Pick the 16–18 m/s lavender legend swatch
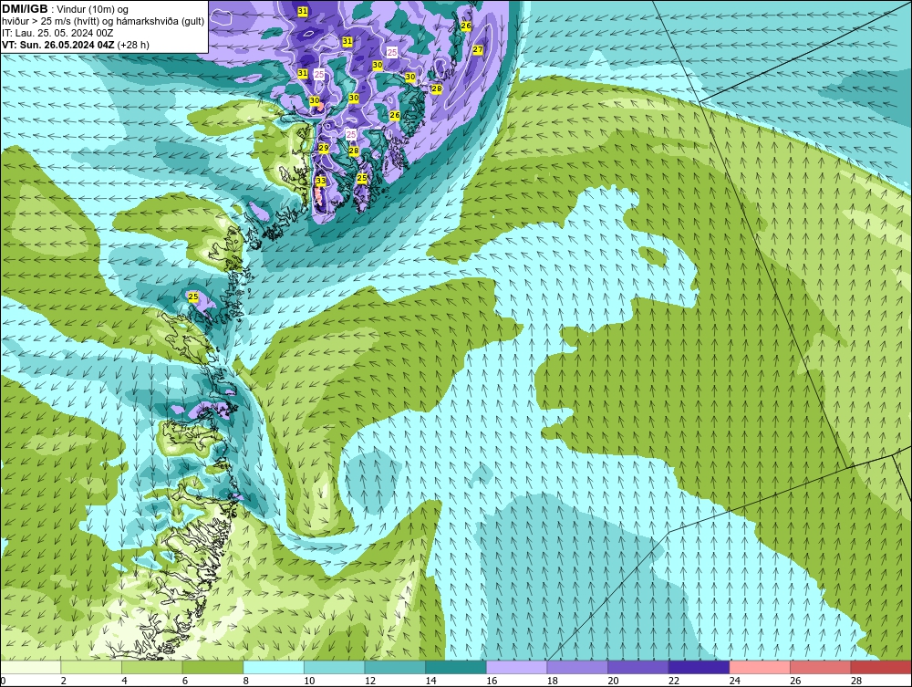 point(516,667)
